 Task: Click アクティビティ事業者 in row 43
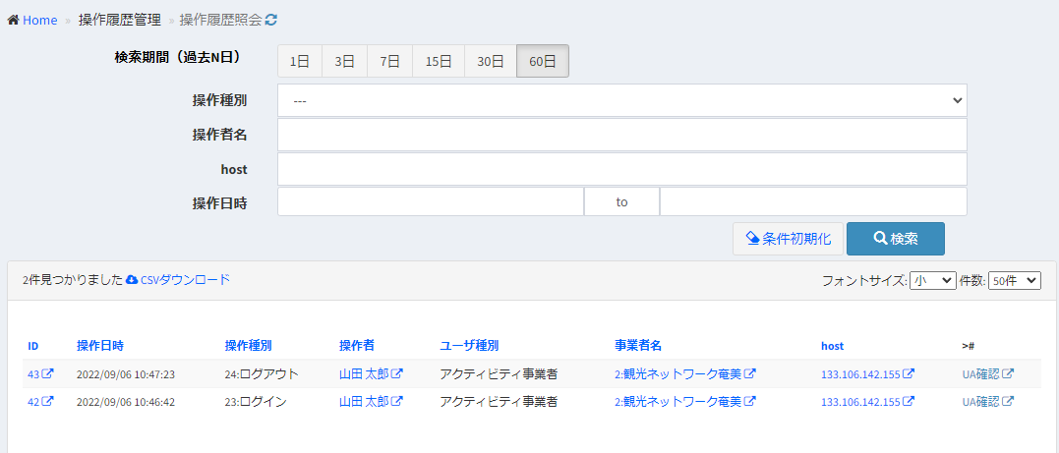point(499,373)
